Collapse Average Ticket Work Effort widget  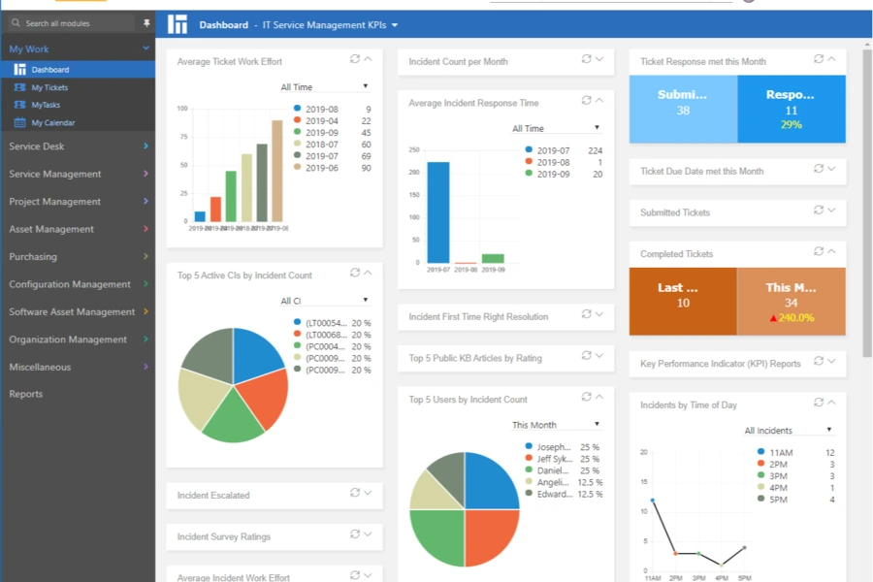368,59
